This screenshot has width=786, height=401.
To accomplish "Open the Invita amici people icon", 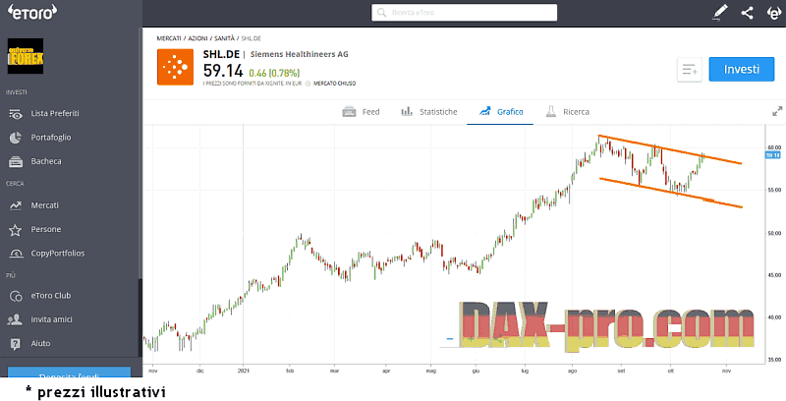I will click(16, 319).
